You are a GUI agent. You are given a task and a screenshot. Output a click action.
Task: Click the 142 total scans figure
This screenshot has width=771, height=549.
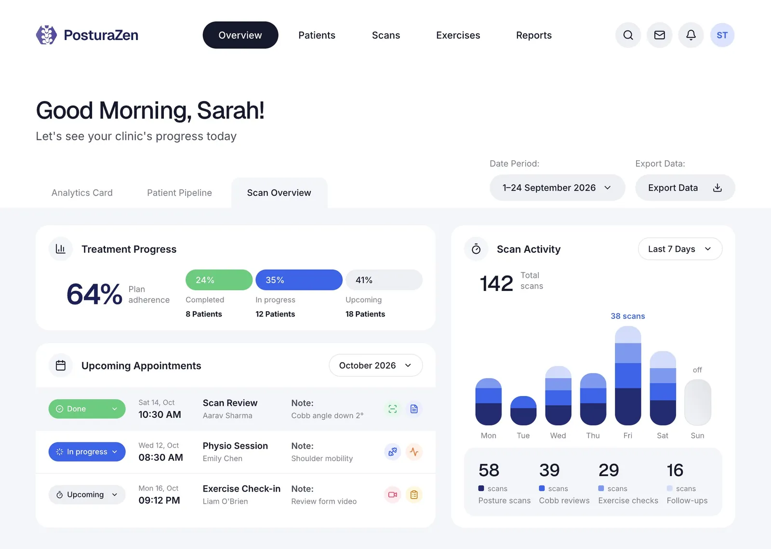[x=496, y=284]
